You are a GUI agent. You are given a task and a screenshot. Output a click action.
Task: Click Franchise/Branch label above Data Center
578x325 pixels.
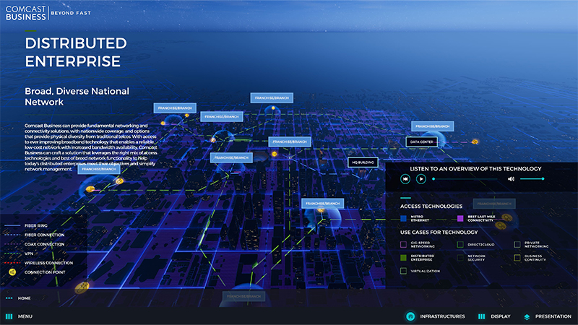pyautogui.click(x=432, y=126)
